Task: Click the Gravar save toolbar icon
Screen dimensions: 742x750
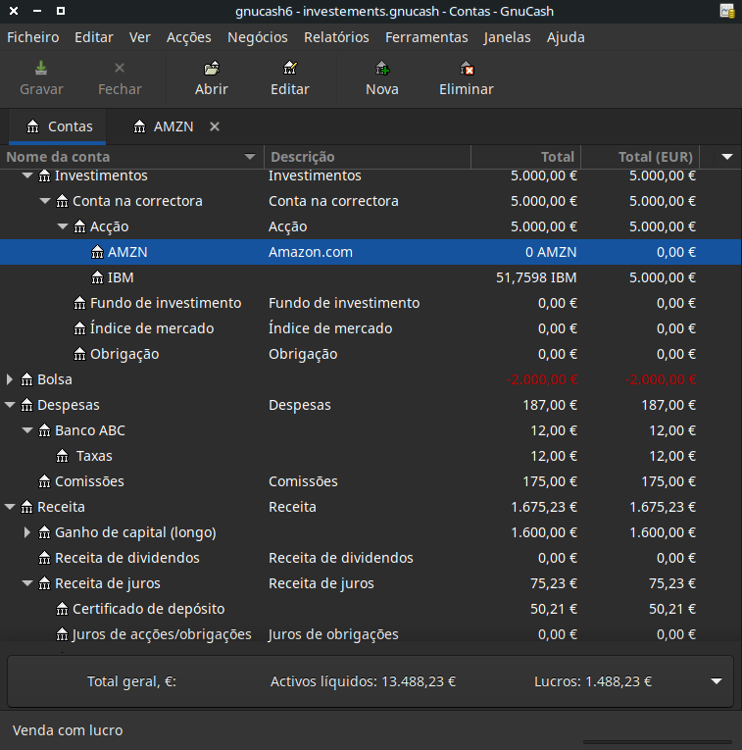Action: [x=41, y=69]
